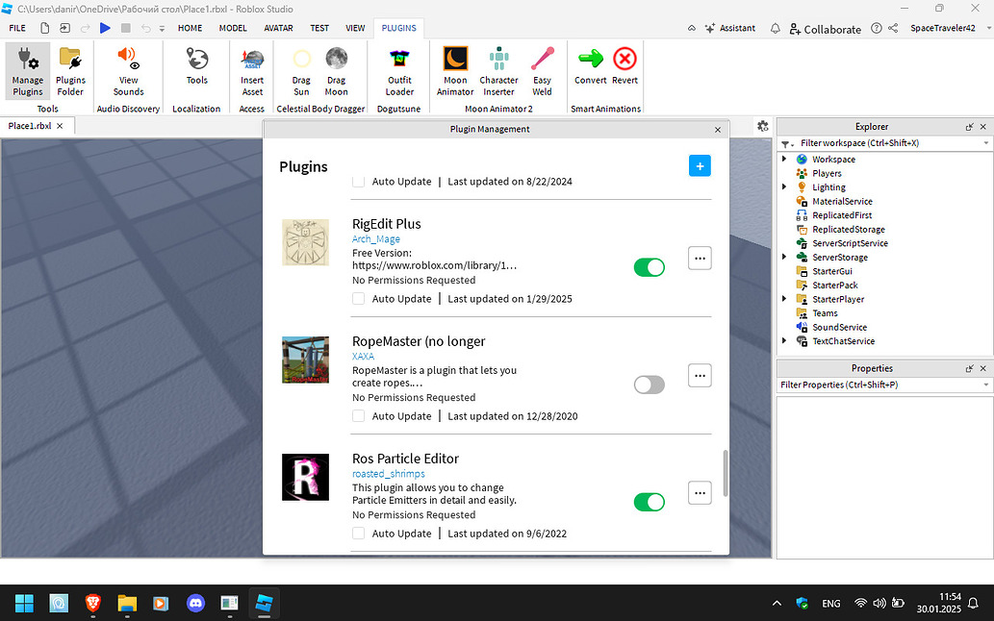Open the FILE menu

coord(17,28)
